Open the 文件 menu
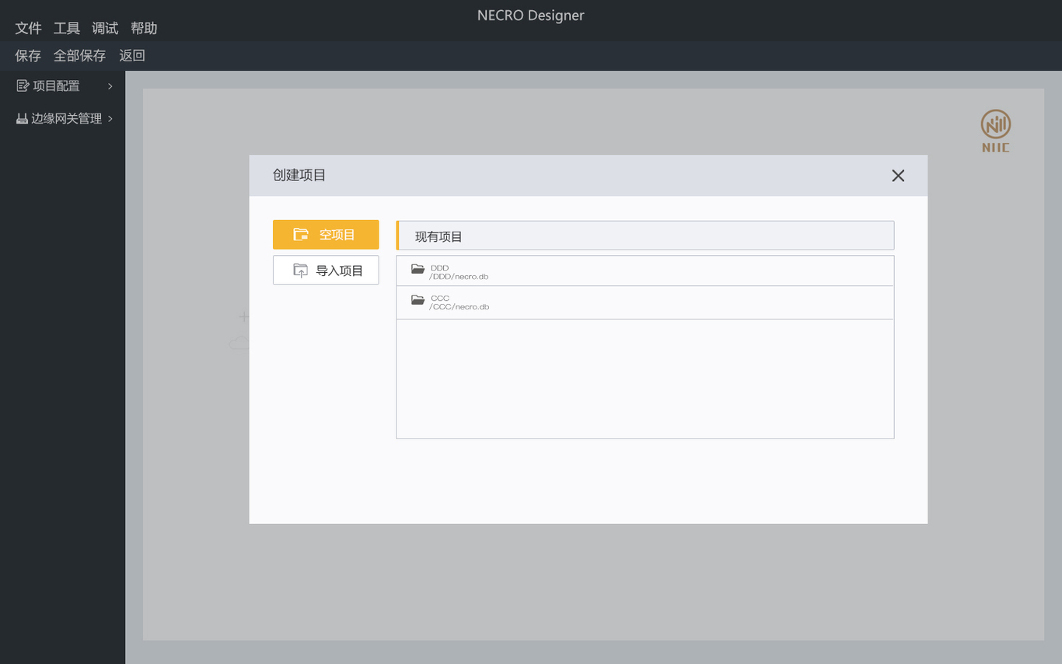Screen dimensions: 1062x664 click(x=28, y=28)
